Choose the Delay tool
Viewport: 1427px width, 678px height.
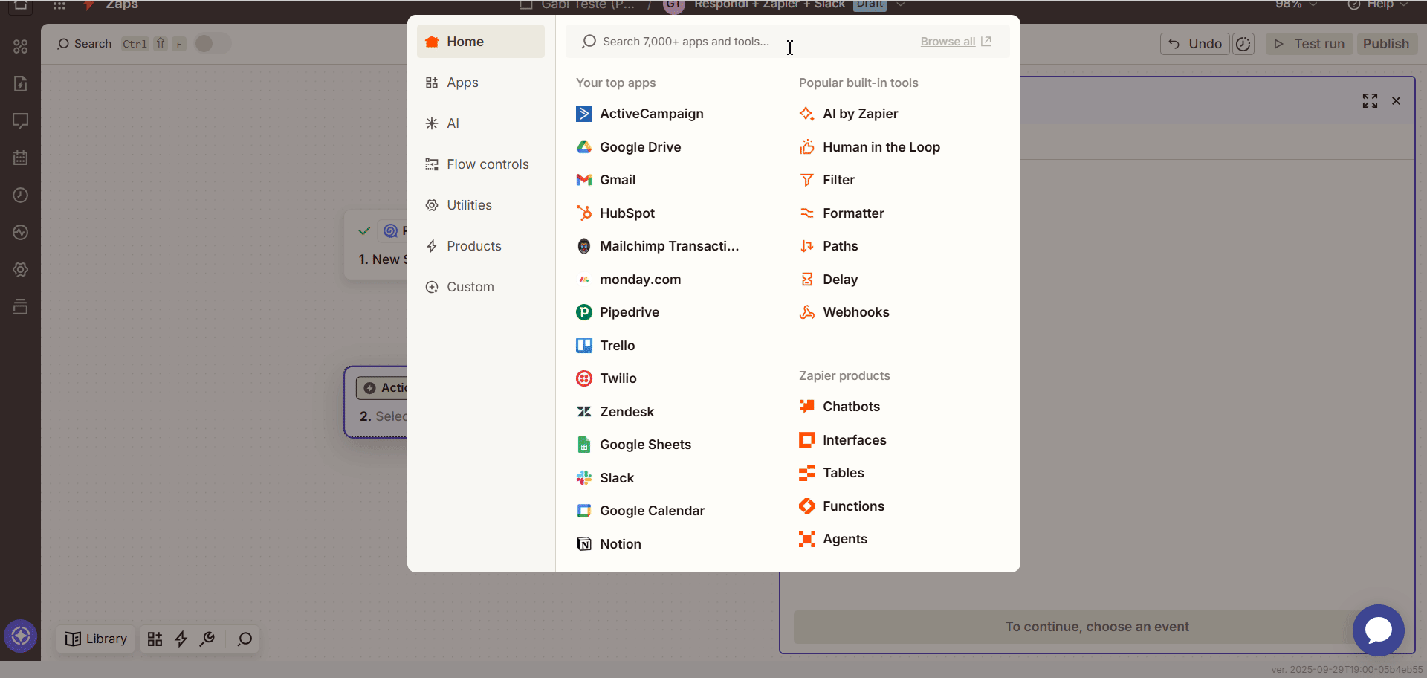point(829,280)
